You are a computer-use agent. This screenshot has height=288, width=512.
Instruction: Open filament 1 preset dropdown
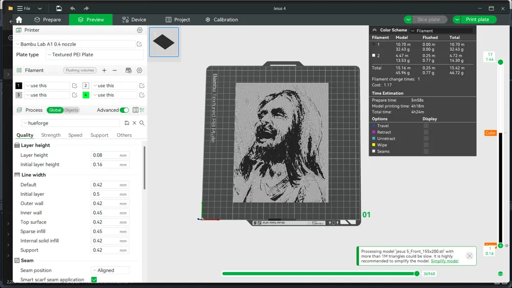coord(47,86)
